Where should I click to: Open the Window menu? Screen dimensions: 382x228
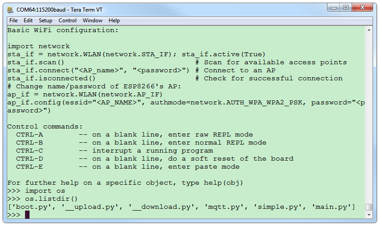[92, 21]
